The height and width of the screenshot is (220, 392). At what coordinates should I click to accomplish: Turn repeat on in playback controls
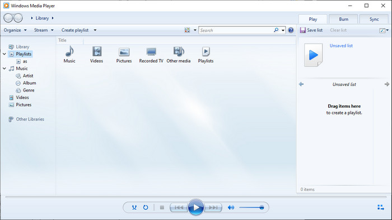click(x=146, y=207)
